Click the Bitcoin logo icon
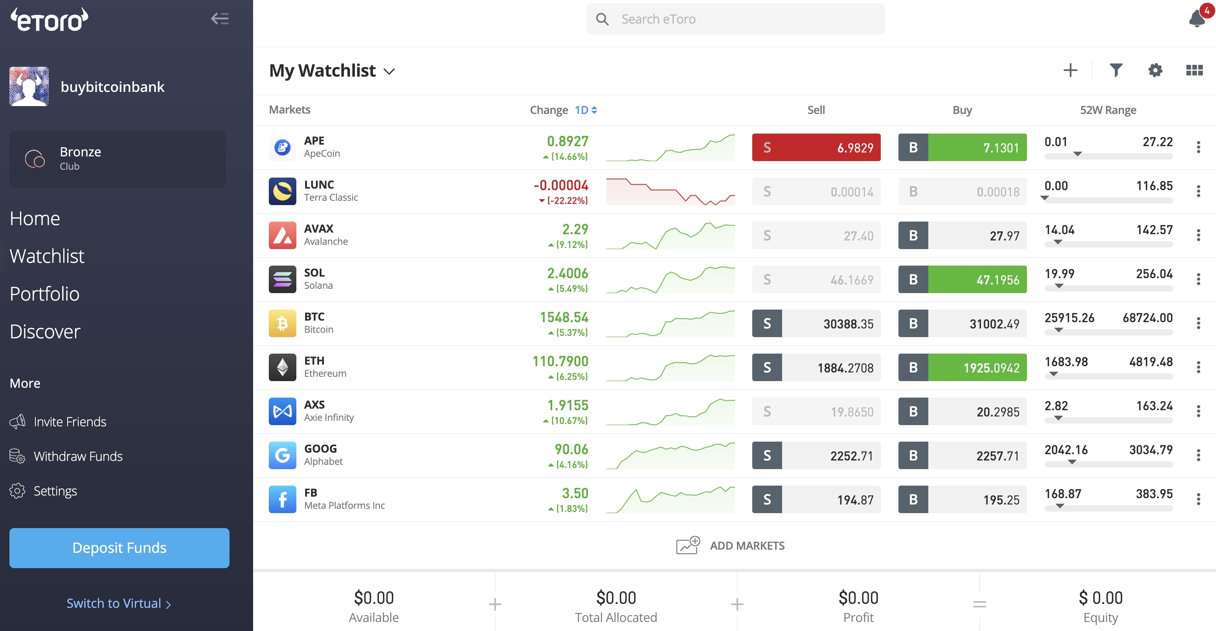Screen dimensions: 1216x631 [x=282, y=323]
